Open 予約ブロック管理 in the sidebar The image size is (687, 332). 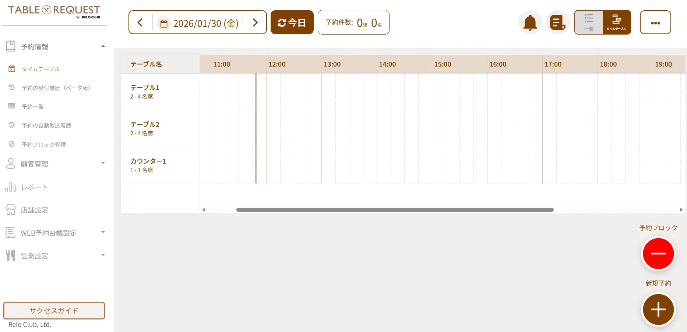click(43, 144)
